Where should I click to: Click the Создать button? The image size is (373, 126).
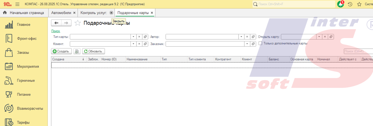pyautogui.click(x=62, y=51)
